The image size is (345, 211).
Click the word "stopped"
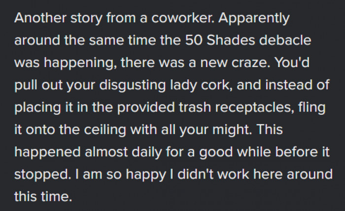tap(42, 175)
